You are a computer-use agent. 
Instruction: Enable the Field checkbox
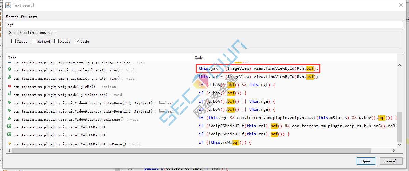click(x=56, y=41)
